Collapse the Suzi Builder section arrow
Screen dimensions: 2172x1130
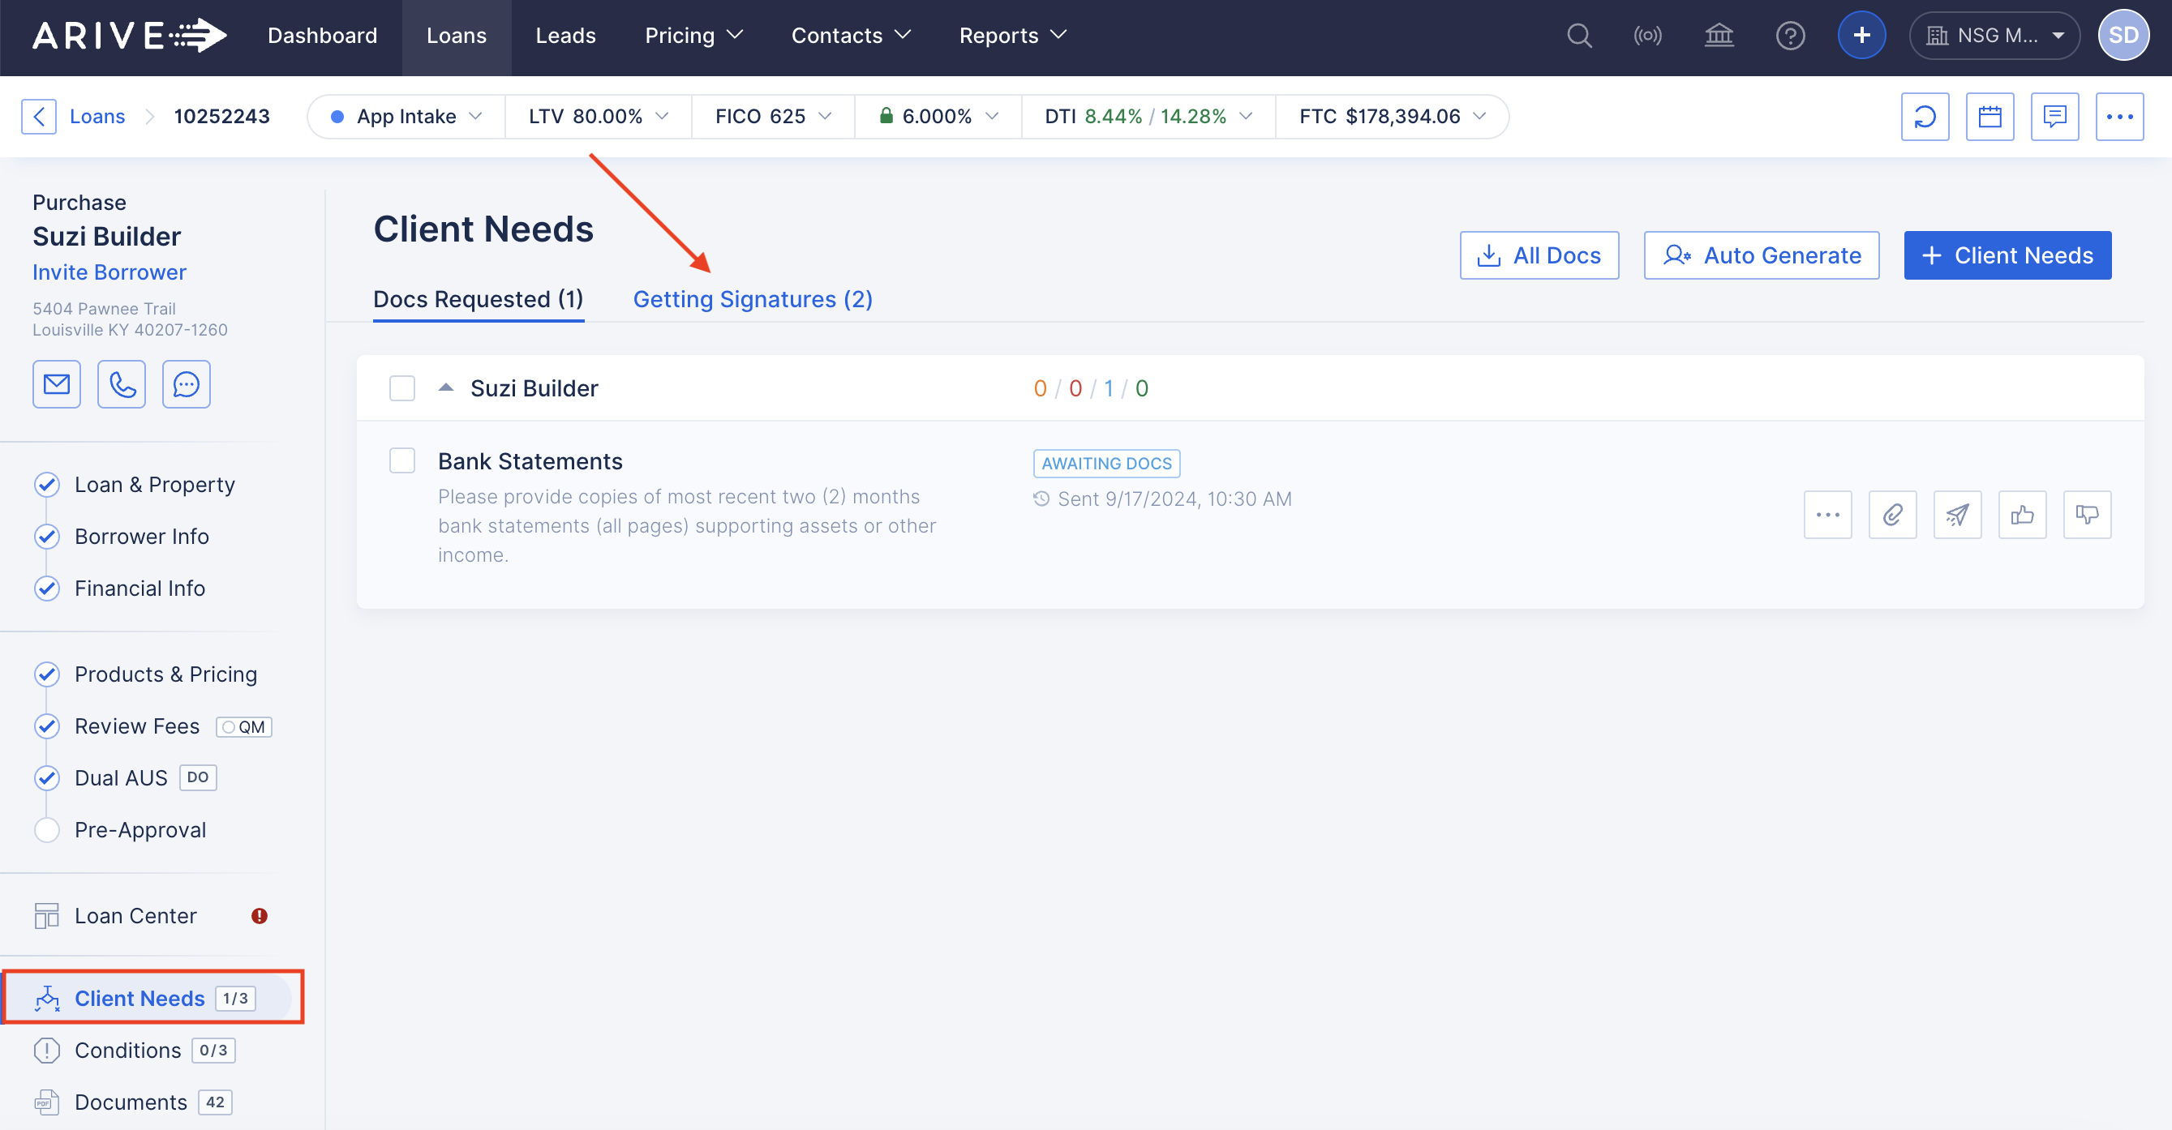[x=446, y=387]
